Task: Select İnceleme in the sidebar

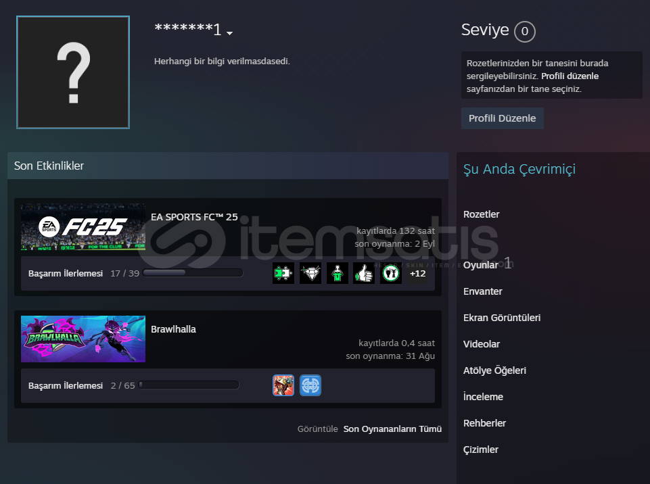Action: coord(483,397)
